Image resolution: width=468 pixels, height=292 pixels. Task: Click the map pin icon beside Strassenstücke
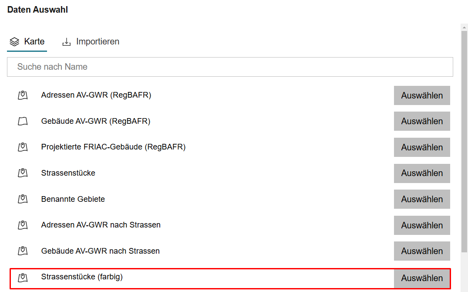(x=23, y=173)
